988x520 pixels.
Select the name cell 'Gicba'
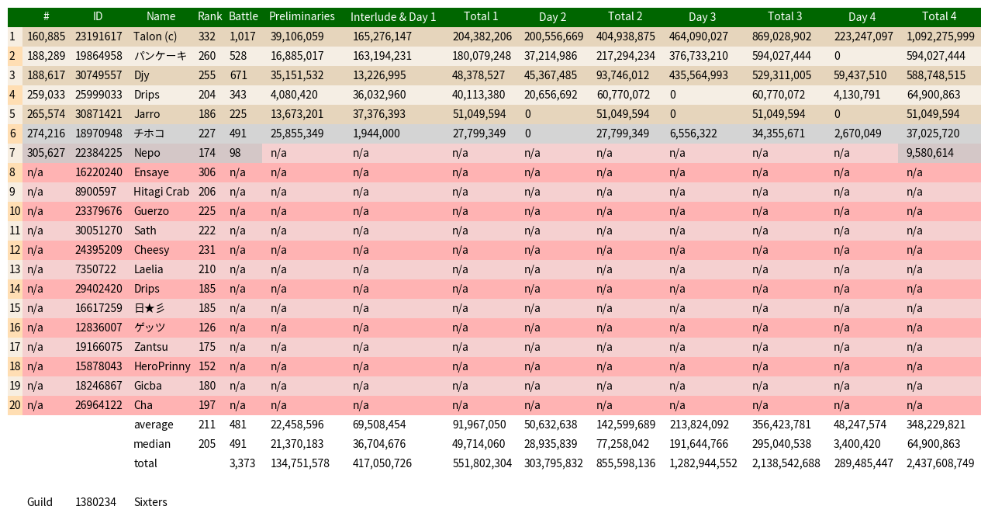click(x=147, y=386)
